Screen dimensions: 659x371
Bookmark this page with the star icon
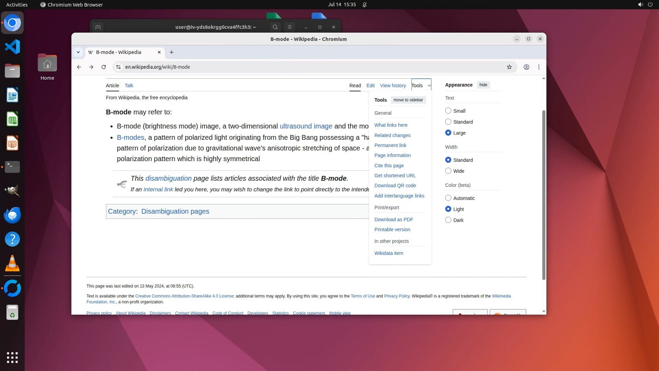point(509,67)
